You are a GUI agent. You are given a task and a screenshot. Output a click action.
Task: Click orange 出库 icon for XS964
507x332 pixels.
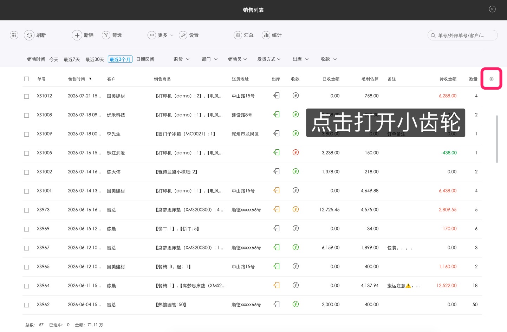277,285
